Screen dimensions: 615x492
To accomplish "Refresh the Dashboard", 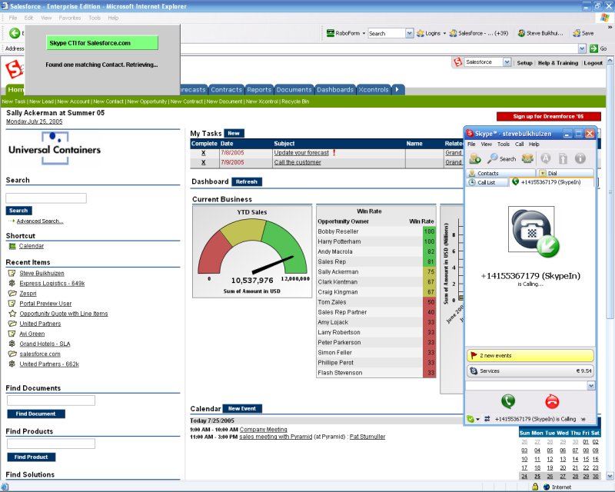I will [246, 181].
